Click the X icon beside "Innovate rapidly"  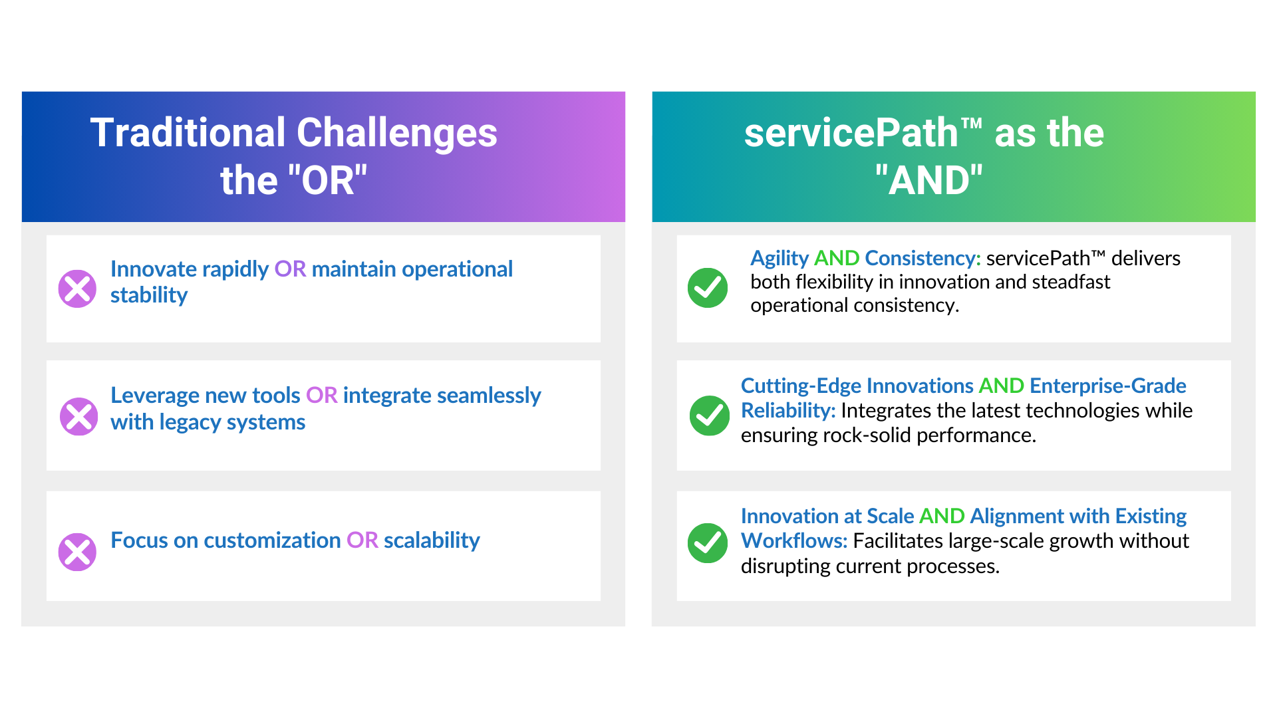click(x=78, y=289)
